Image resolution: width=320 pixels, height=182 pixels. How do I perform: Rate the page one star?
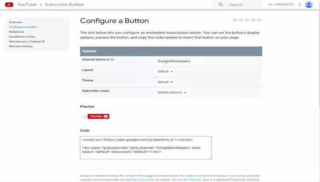(x=235, y=20)
